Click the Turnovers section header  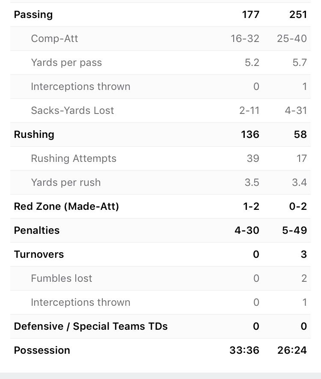(39, 254)
